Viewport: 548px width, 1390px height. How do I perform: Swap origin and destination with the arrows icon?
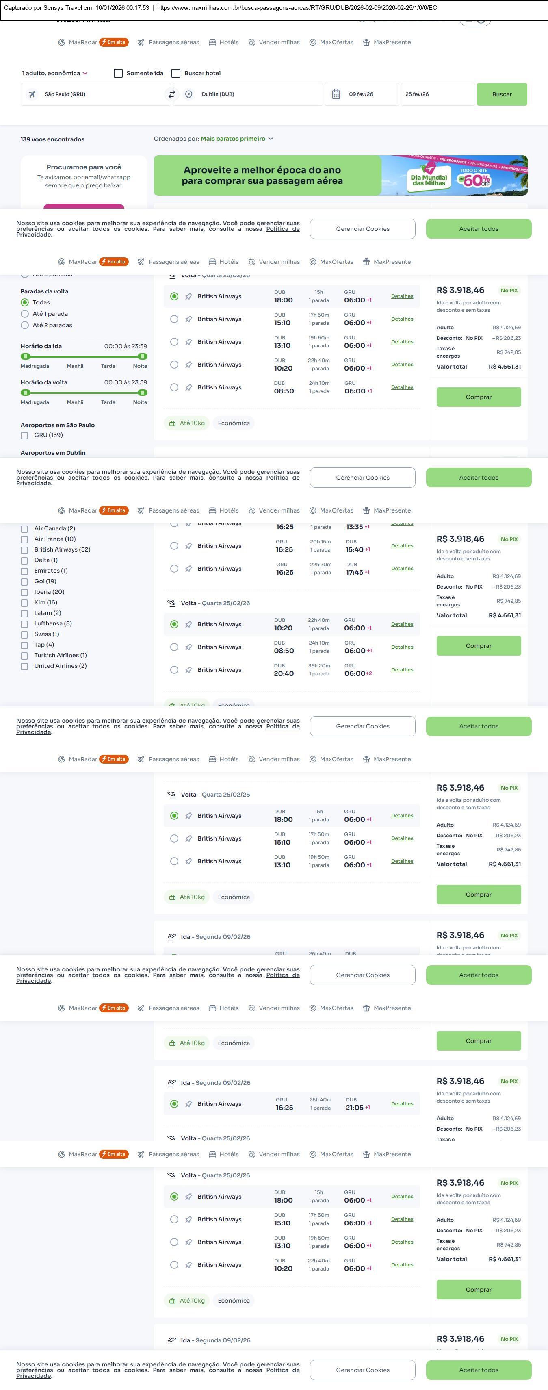click(171, 94)
